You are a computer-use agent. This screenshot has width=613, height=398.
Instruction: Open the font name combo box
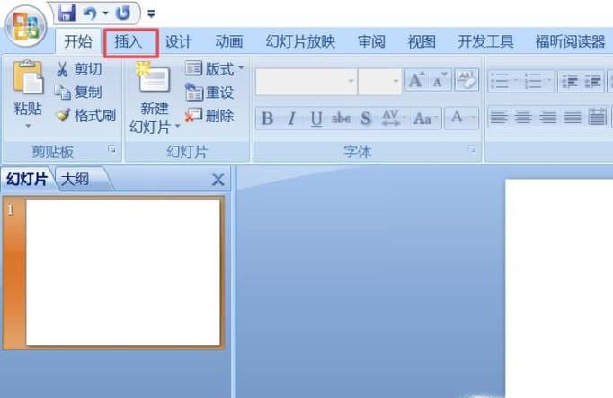tap(306, 82)
